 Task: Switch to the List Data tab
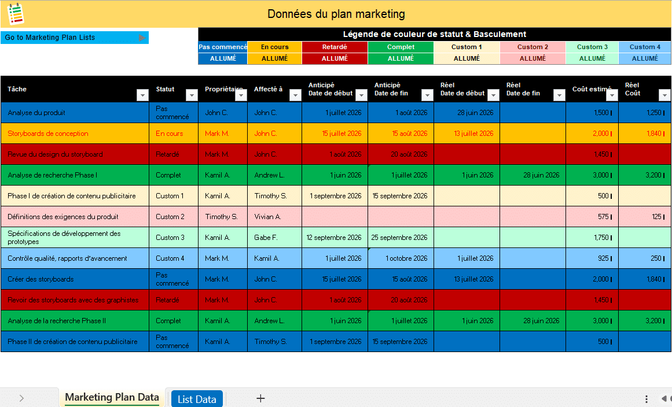197,399
